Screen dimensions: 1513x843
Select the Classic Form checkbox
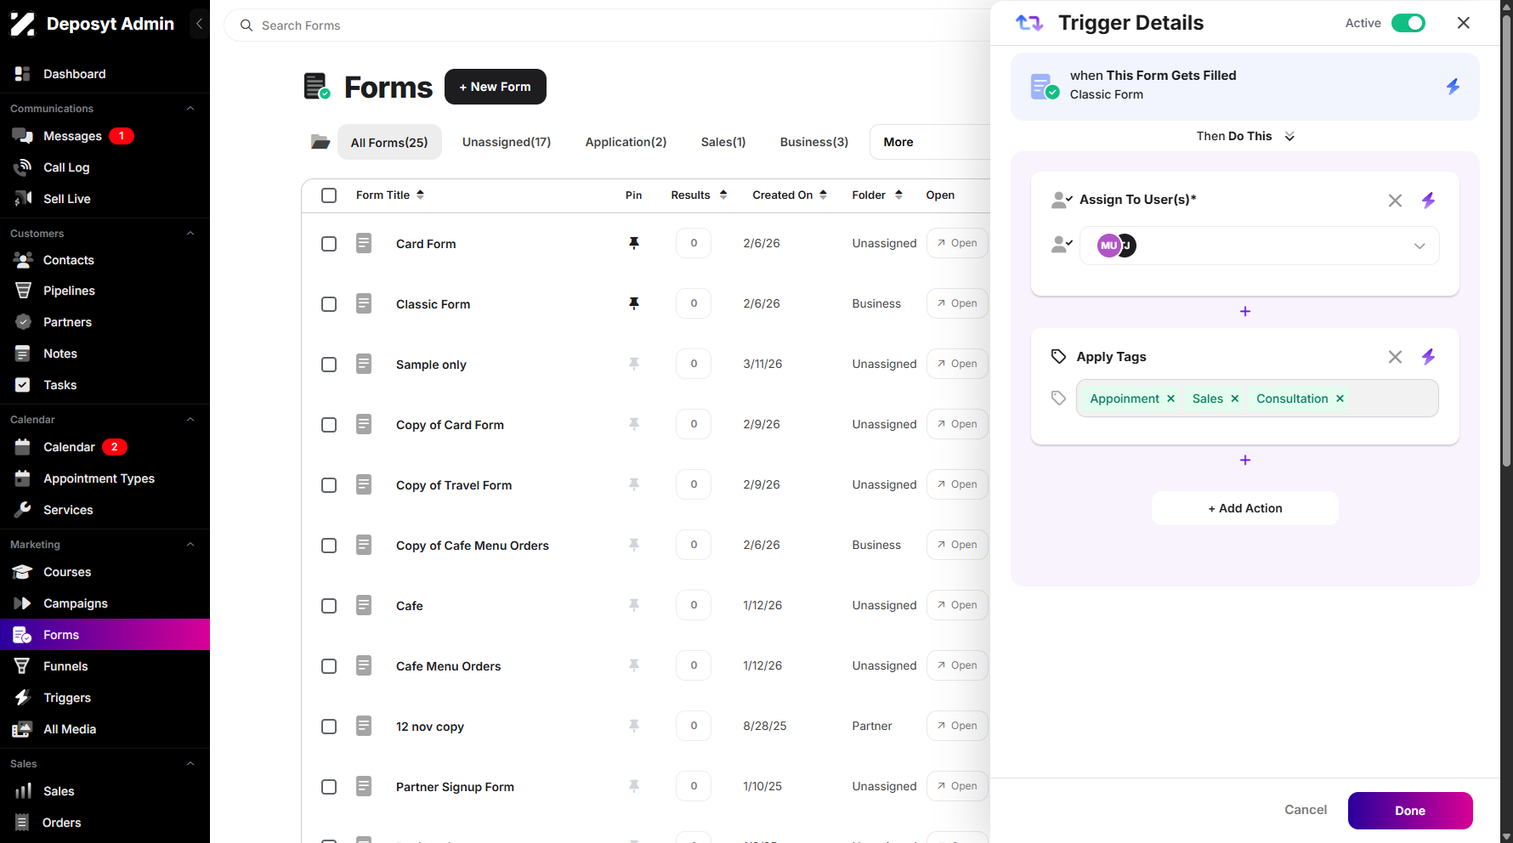(329, 304)
